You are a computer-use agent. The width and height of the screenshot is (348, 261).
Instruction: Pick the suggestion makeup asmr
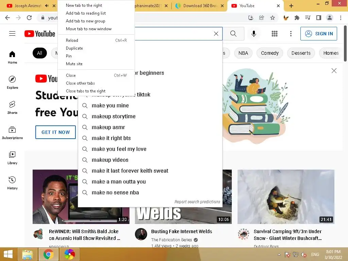[x=150, y=127]
